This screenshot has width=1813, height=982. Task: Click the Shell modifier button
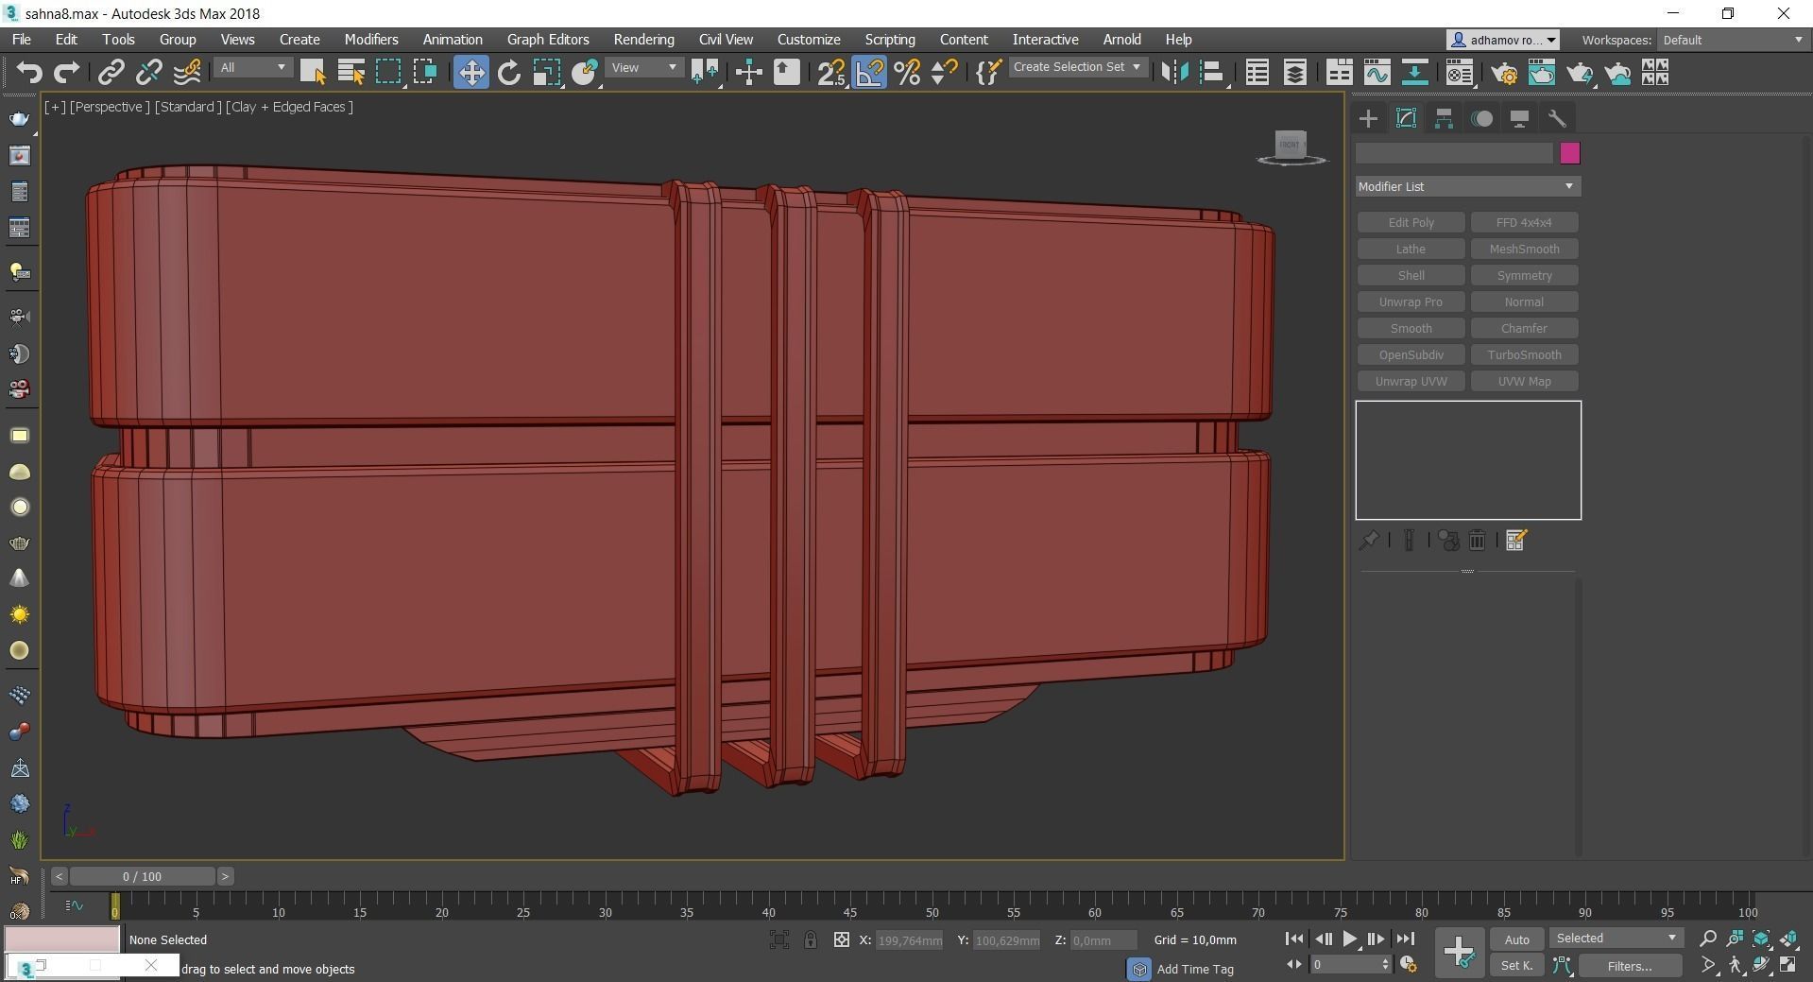pos(1411,275)
